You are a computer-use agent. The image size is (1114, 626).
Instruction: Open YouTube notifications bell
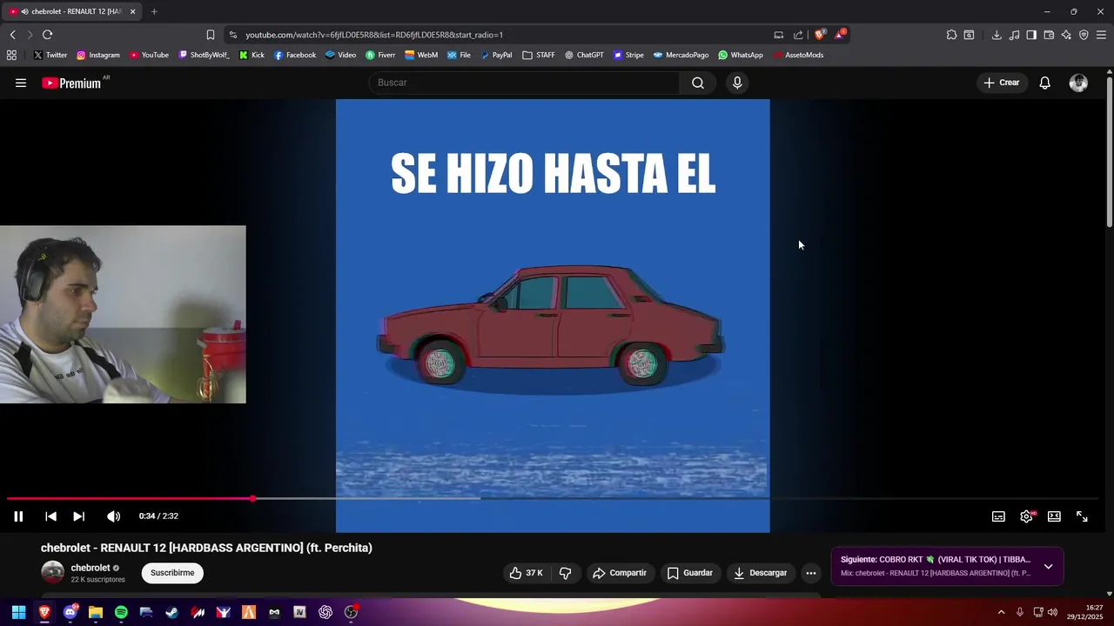click(x=1044, y=83)
